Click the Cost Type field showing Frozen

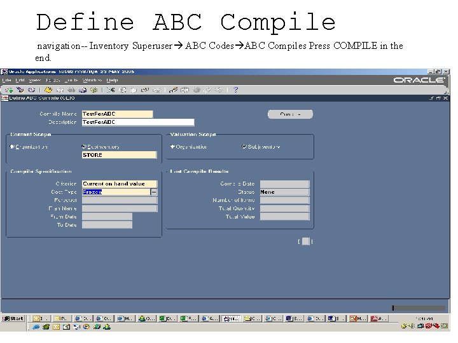click(x=116, y=192)
